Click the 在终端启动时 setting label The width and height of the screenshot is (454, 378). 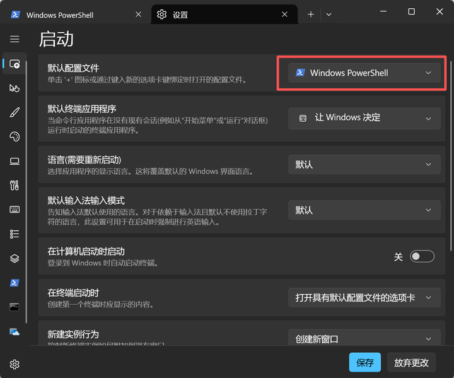point(73,293)
